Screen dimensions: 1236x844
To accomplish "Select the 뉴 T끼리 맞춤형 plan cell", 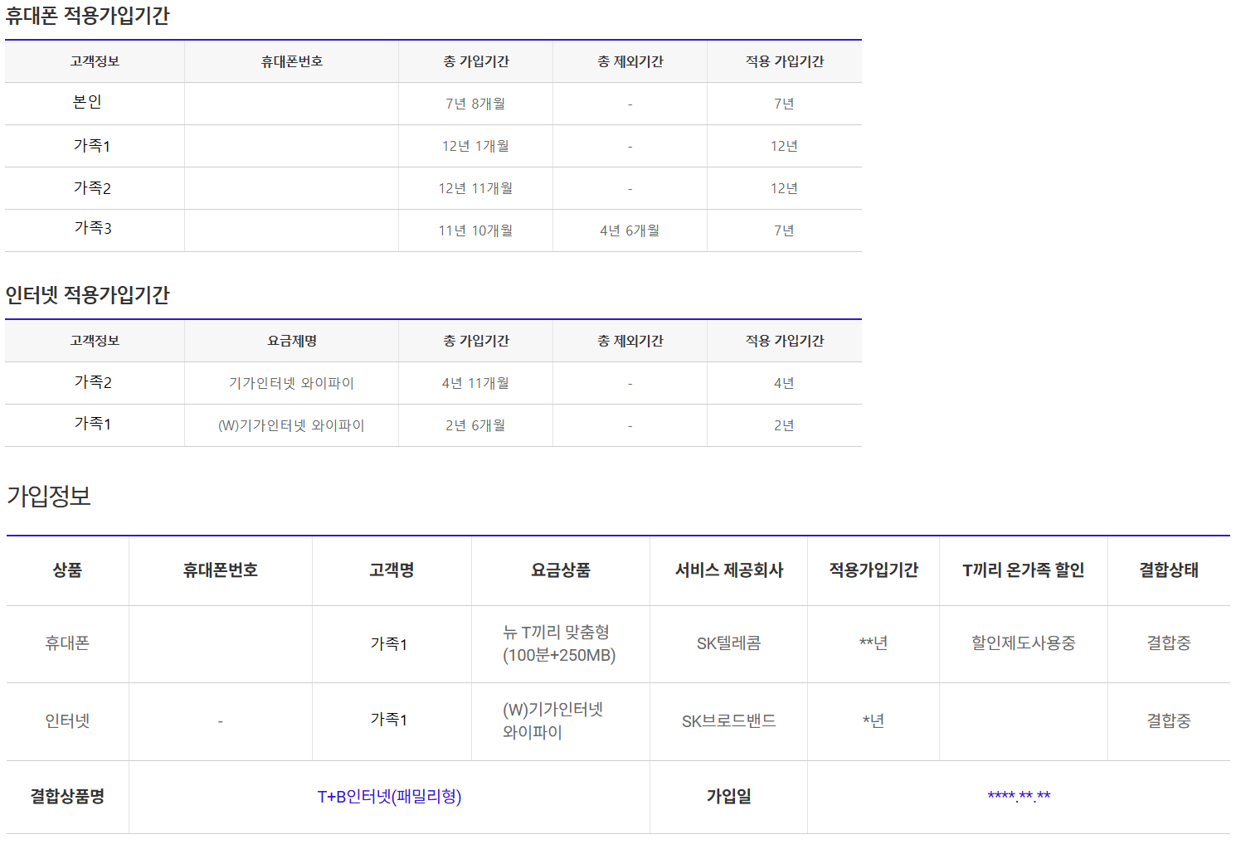I will pyautogui.click(x=559, y=643).
